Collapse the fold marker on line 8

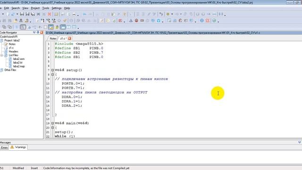tap(52, 75)
